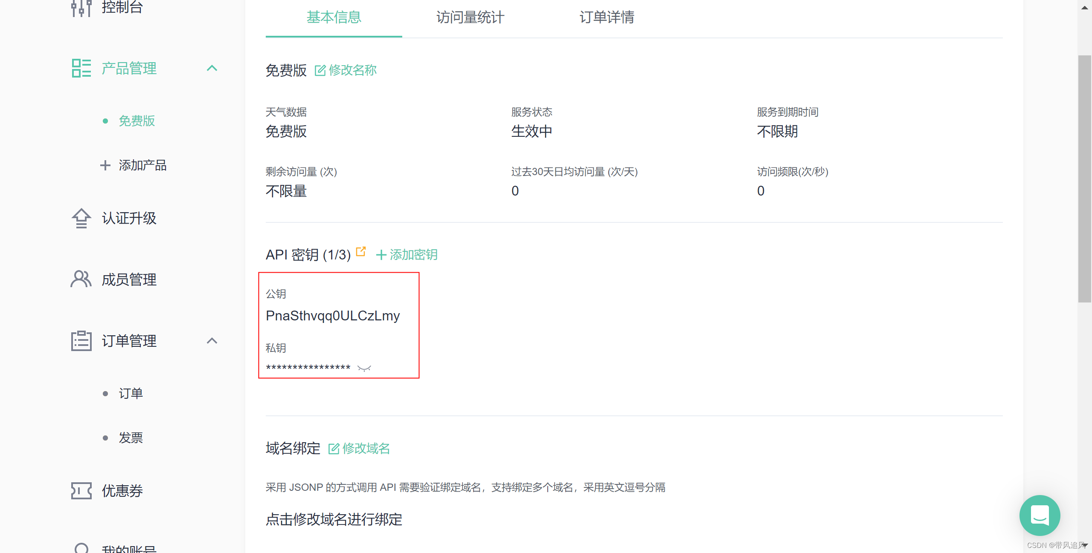Click the certification upgrade arrow icon

(x=81, y=218)
